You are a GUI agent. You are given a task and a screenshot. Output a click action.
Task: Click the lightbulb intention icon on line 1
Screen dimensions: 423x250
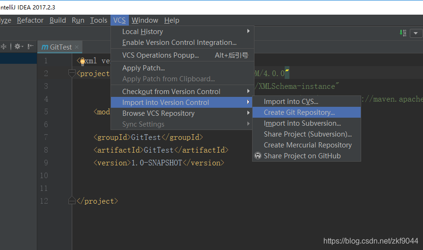click(83, 61)
